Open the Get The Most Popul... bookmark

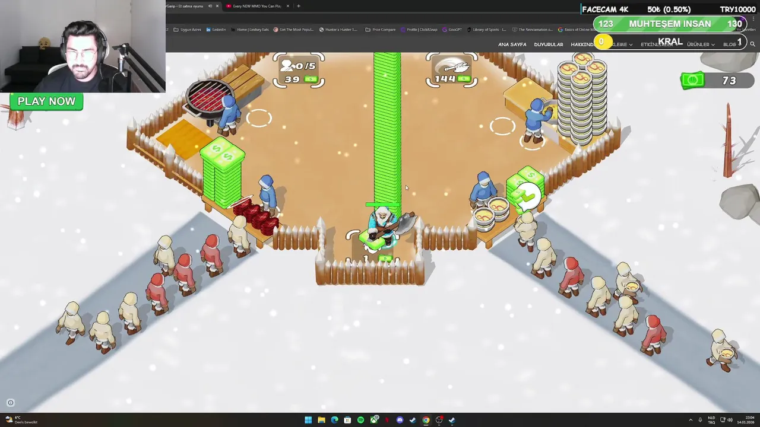tap(293, 30)
